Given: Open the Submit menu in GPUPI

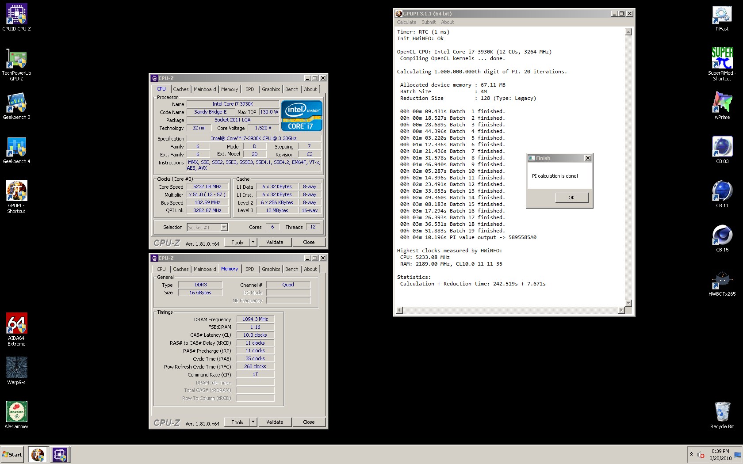Looking at the screenshot, I should (x=428, y=22).
